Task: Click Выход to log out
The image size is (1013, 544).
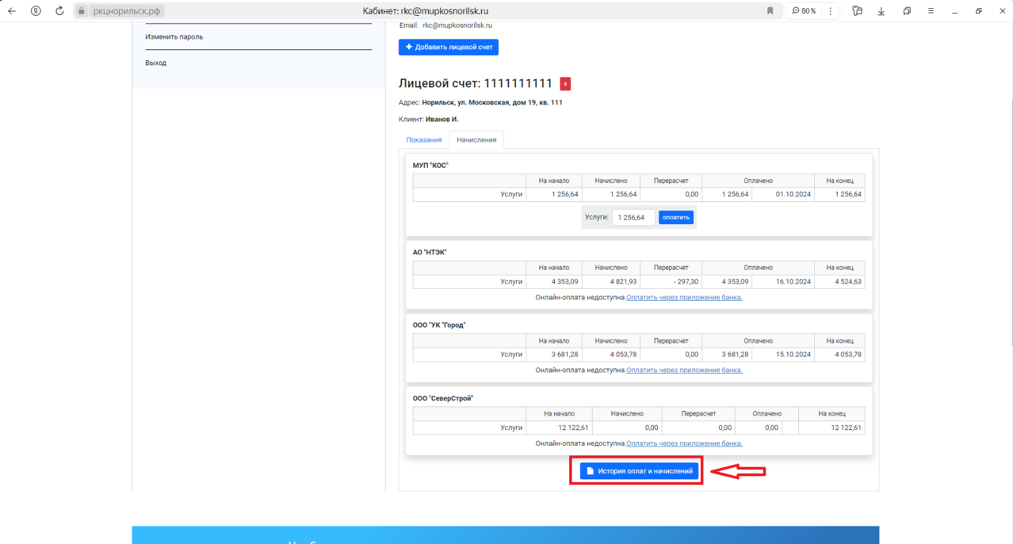Action: (x=156, y=63)
